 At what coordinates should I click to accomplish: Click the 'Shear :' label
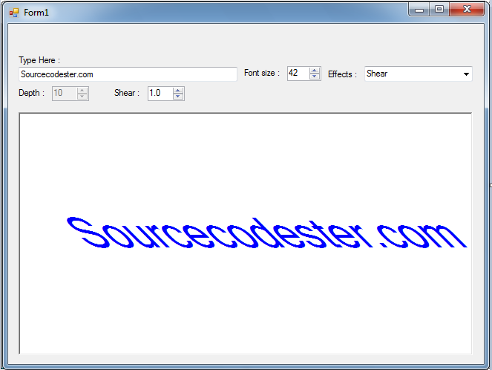(x=127, y=93)
